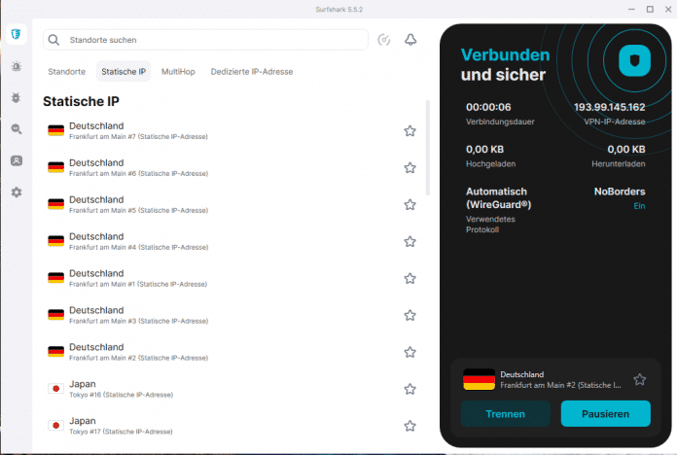This screenshot has height=455, width=677.
Task: Open the Settings gear in sidebar
Action: 17,192
